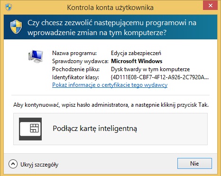The height and width of the screenshot is (176, 221).
Task: Click the 'Identyfikator klasy:' label
Action: click(x=75, y=77)
